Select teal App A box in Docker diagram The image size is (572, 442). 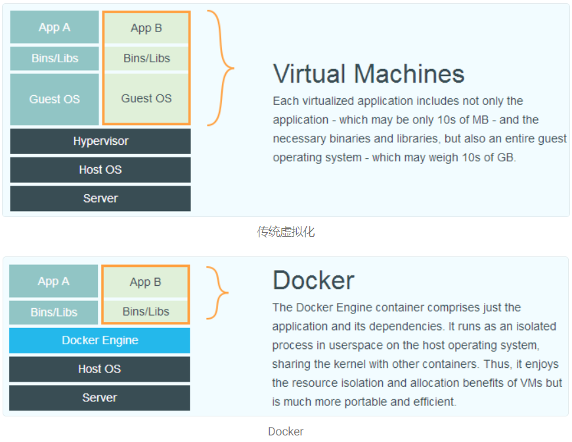[53, 281]
